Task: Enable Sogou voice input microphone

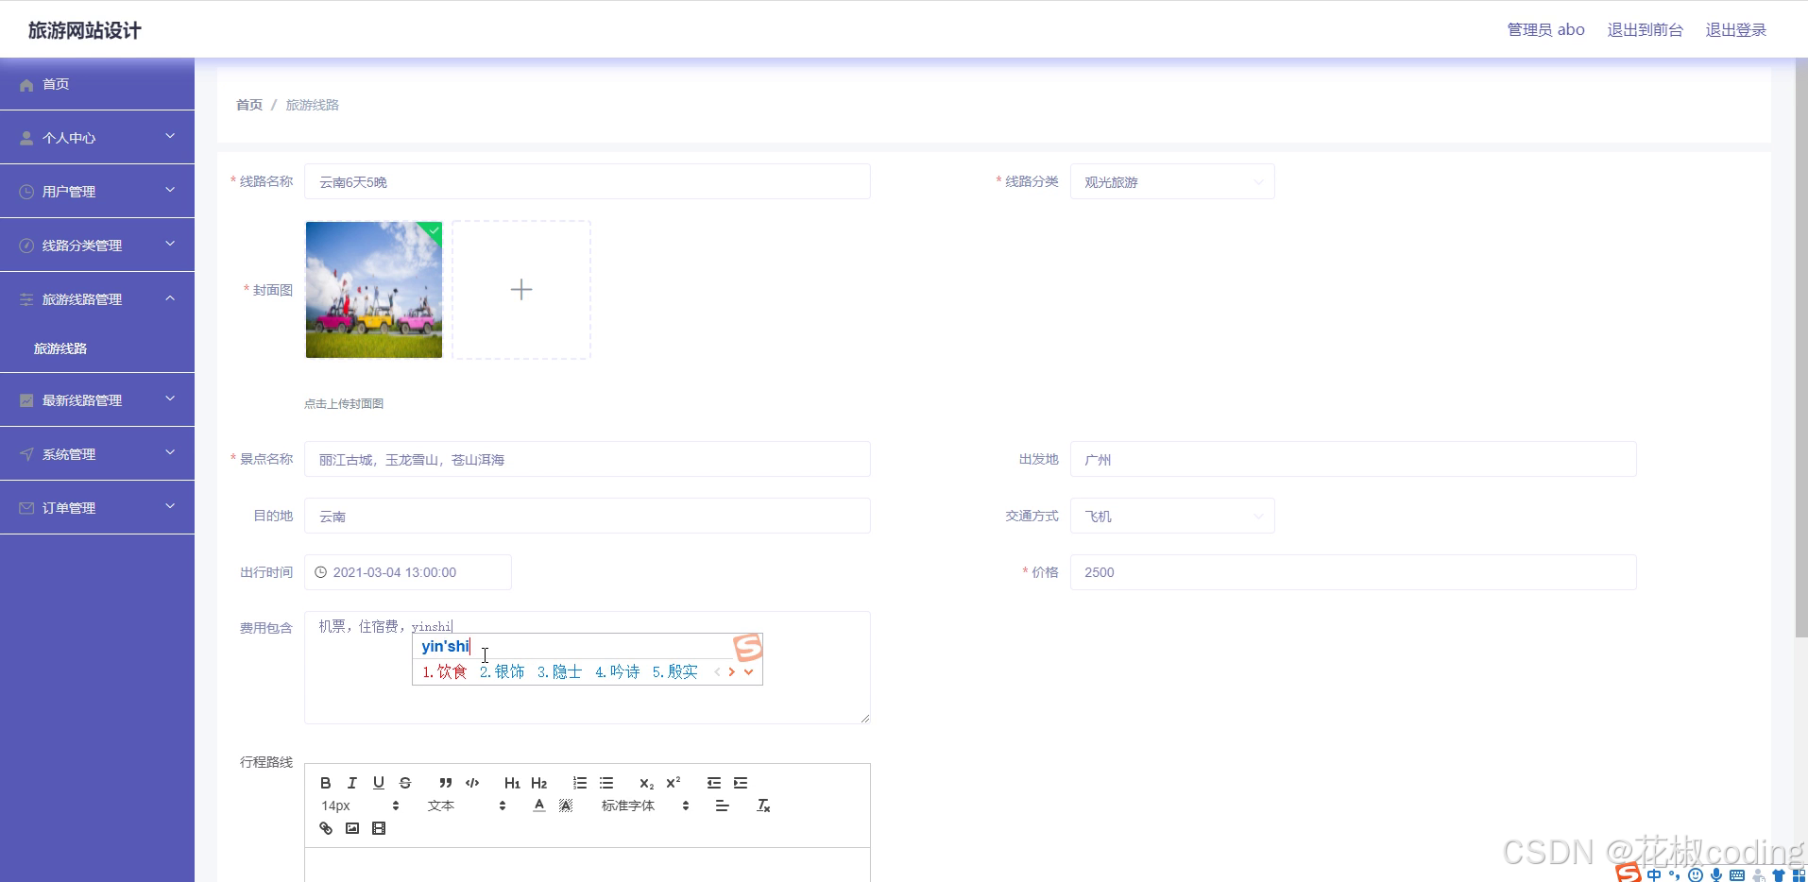Action: (1716, 874)
